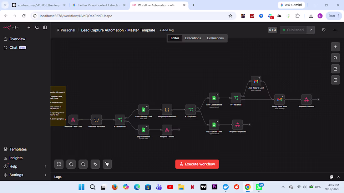The width and height of the screenshot is (344, 193).
Task: Open Chrome from the Windows taskbar
Action: tap(248, 187)
